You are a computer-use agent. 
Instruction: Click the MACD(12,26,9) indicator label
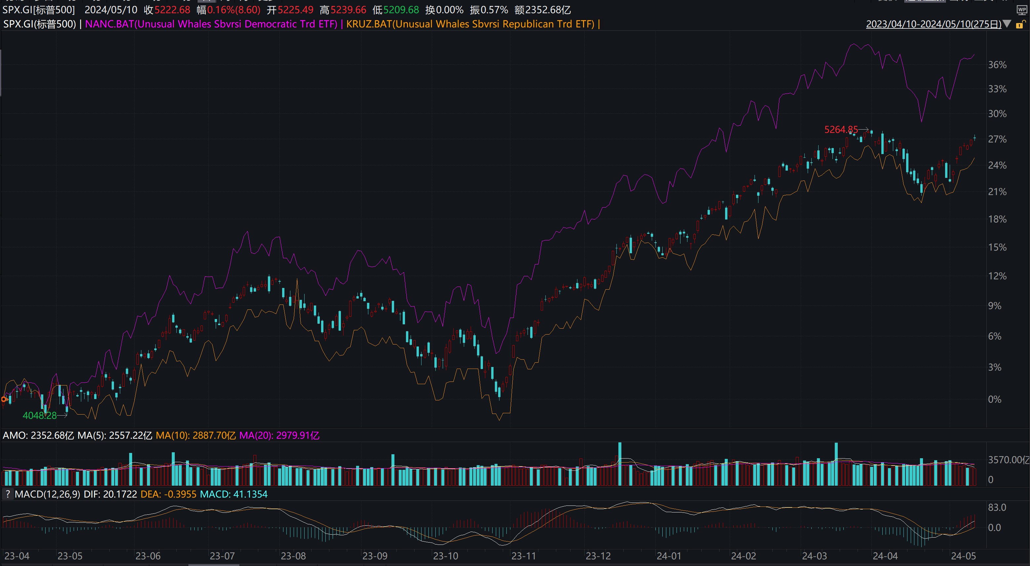click(x=47, y=494)
